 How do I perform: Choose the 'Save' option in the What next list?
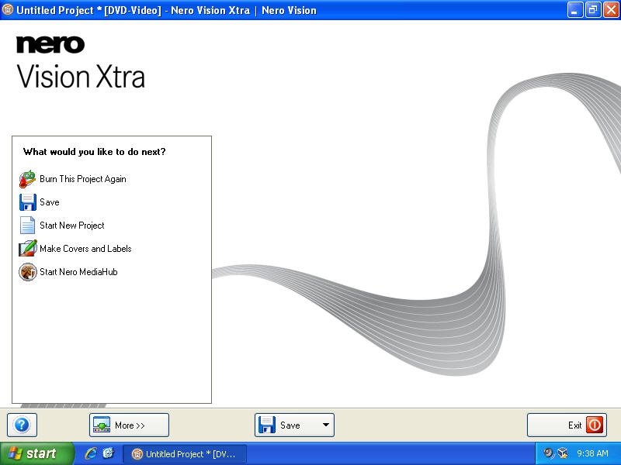(50, 202)
